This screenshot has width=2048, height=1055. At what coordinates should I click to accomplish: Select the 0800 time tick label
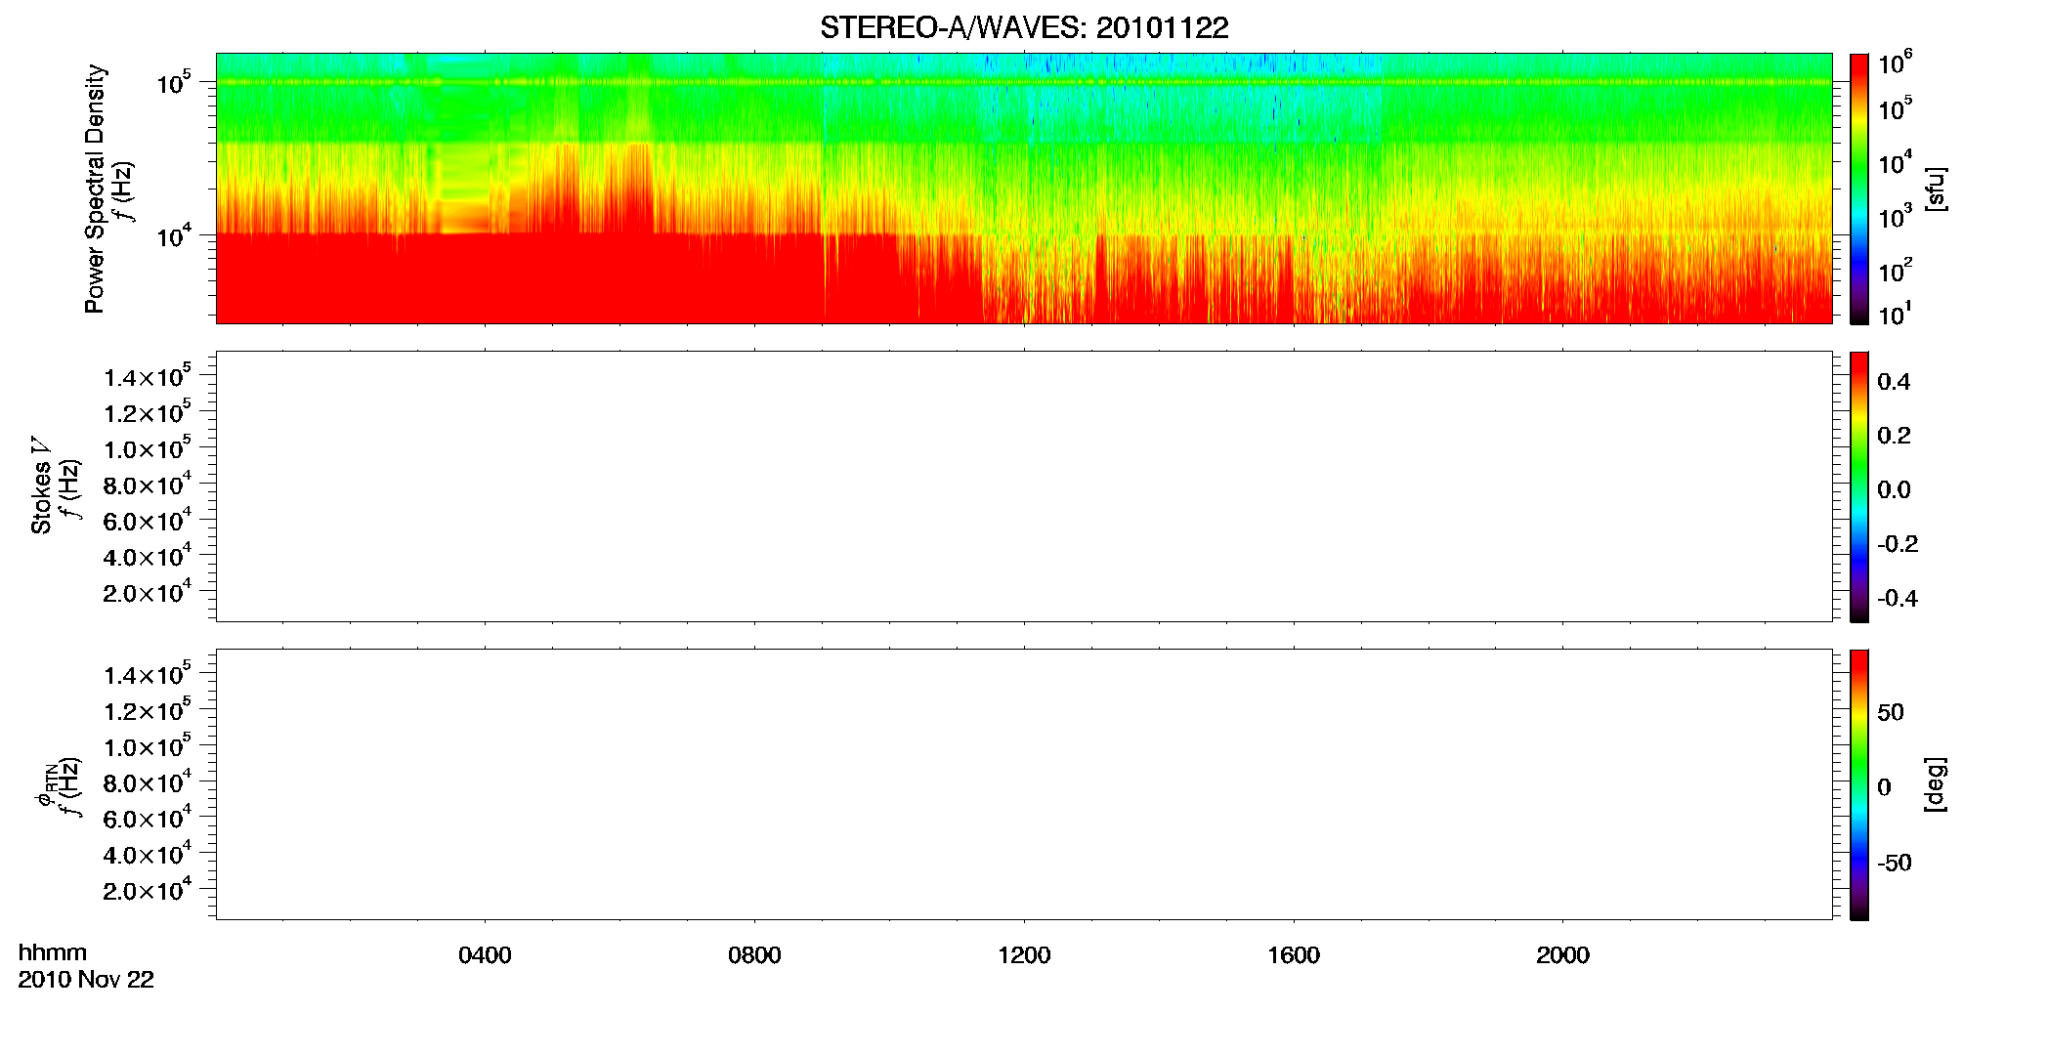click(x=754, y=955)
